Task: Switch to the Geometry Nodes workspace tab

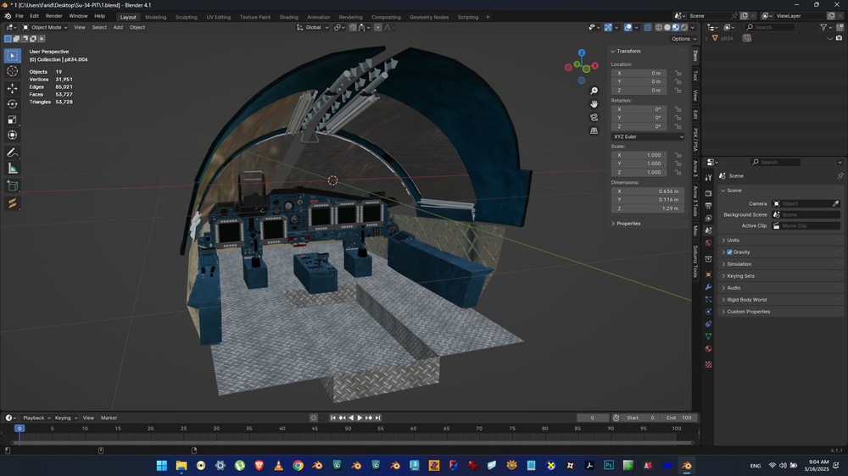Action: [429, 17]
